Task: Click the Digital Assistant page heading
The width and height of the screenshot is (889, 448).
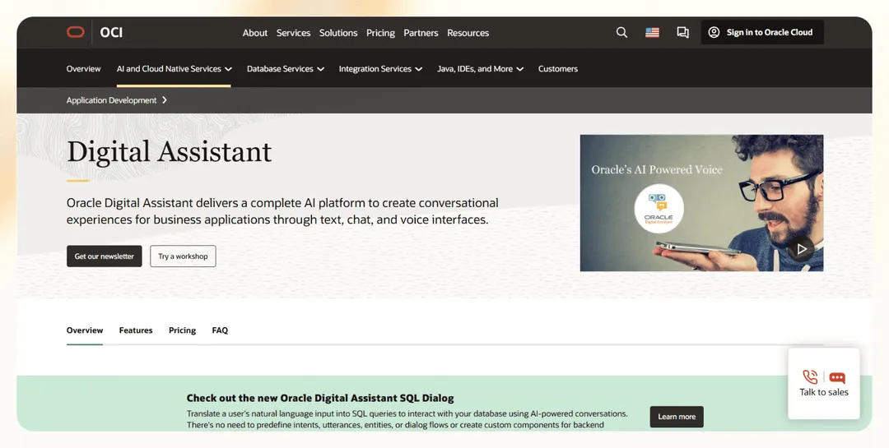Action: [x=169, y=152]
